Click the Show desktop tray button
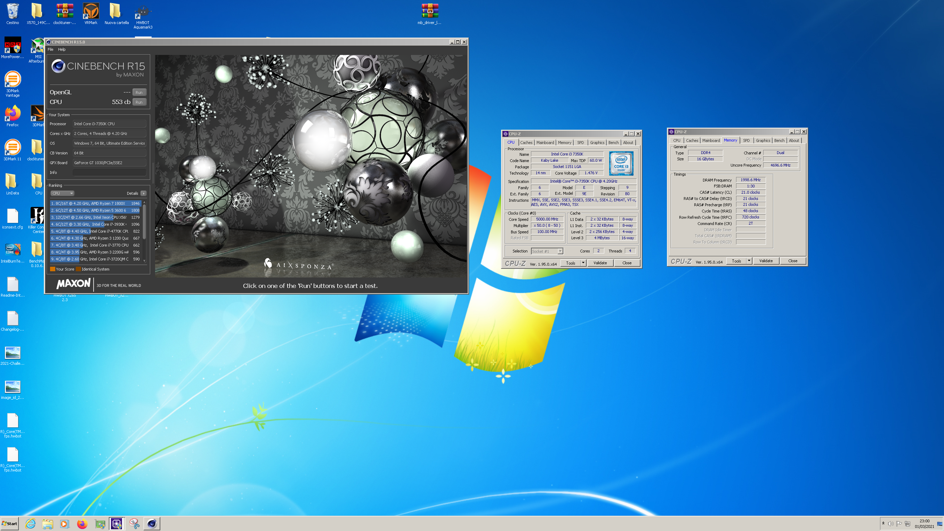The height and width of the screenshot is (531, 944). [939, 524]
